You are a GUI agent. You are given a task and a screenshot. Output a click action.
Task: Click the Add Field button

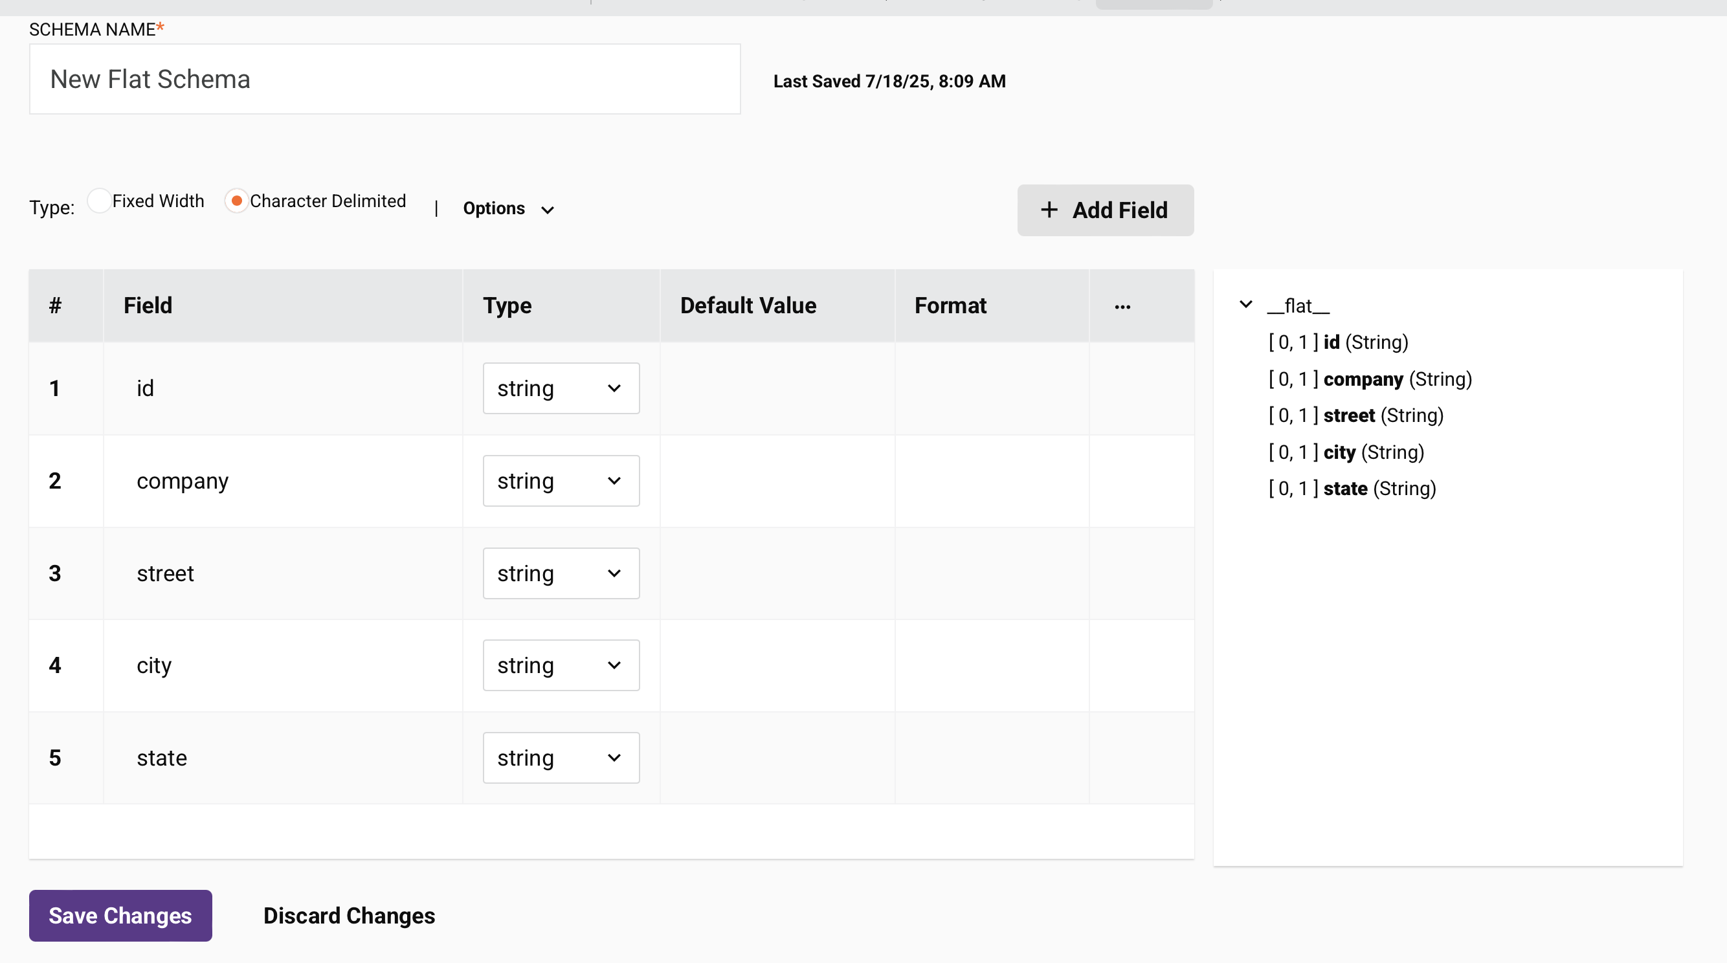coord(1105,210)
